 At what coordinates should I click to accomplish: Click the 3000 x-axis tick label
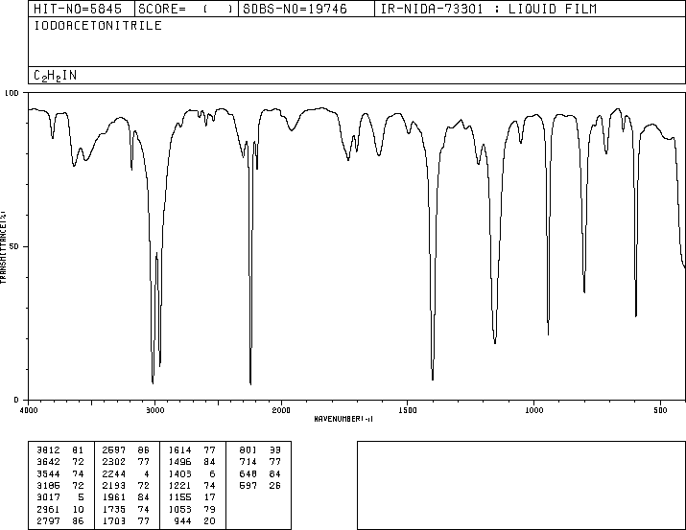[x=154, y=410]
